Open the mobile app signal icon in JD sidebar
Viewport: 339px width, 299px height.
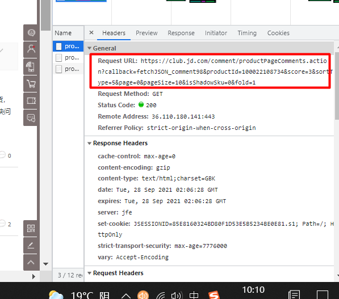(31, 66)
